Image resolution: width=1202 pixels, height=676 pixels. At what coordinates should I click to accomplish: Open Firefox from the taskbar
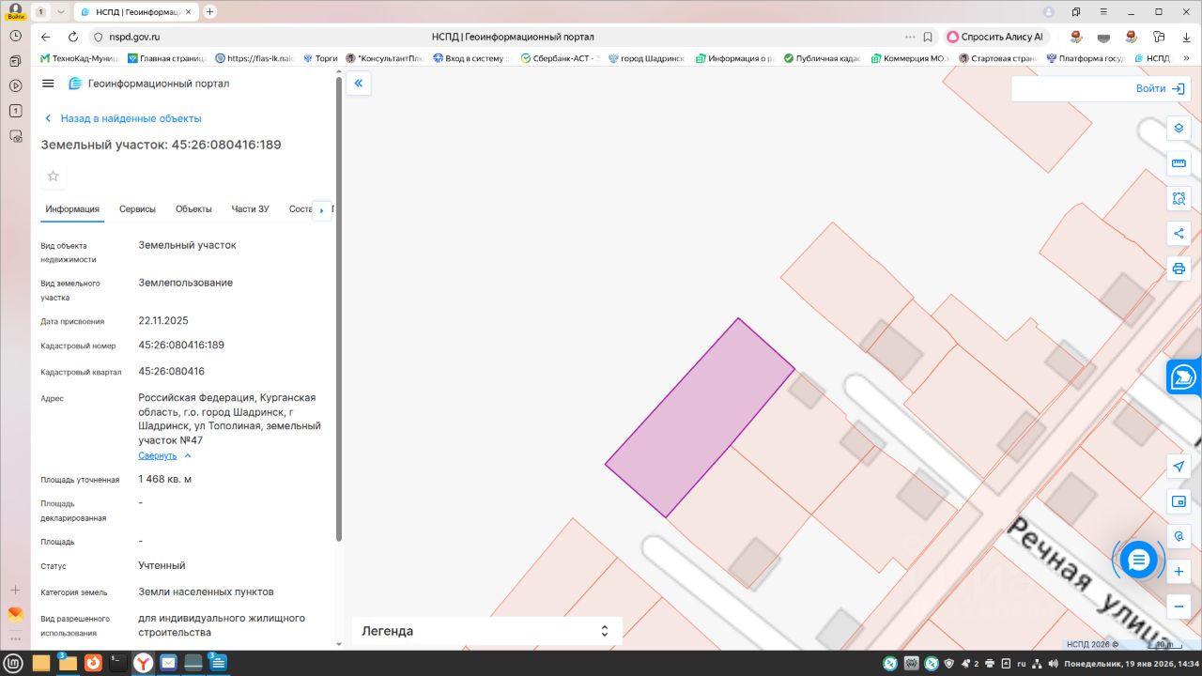(93, 663)
